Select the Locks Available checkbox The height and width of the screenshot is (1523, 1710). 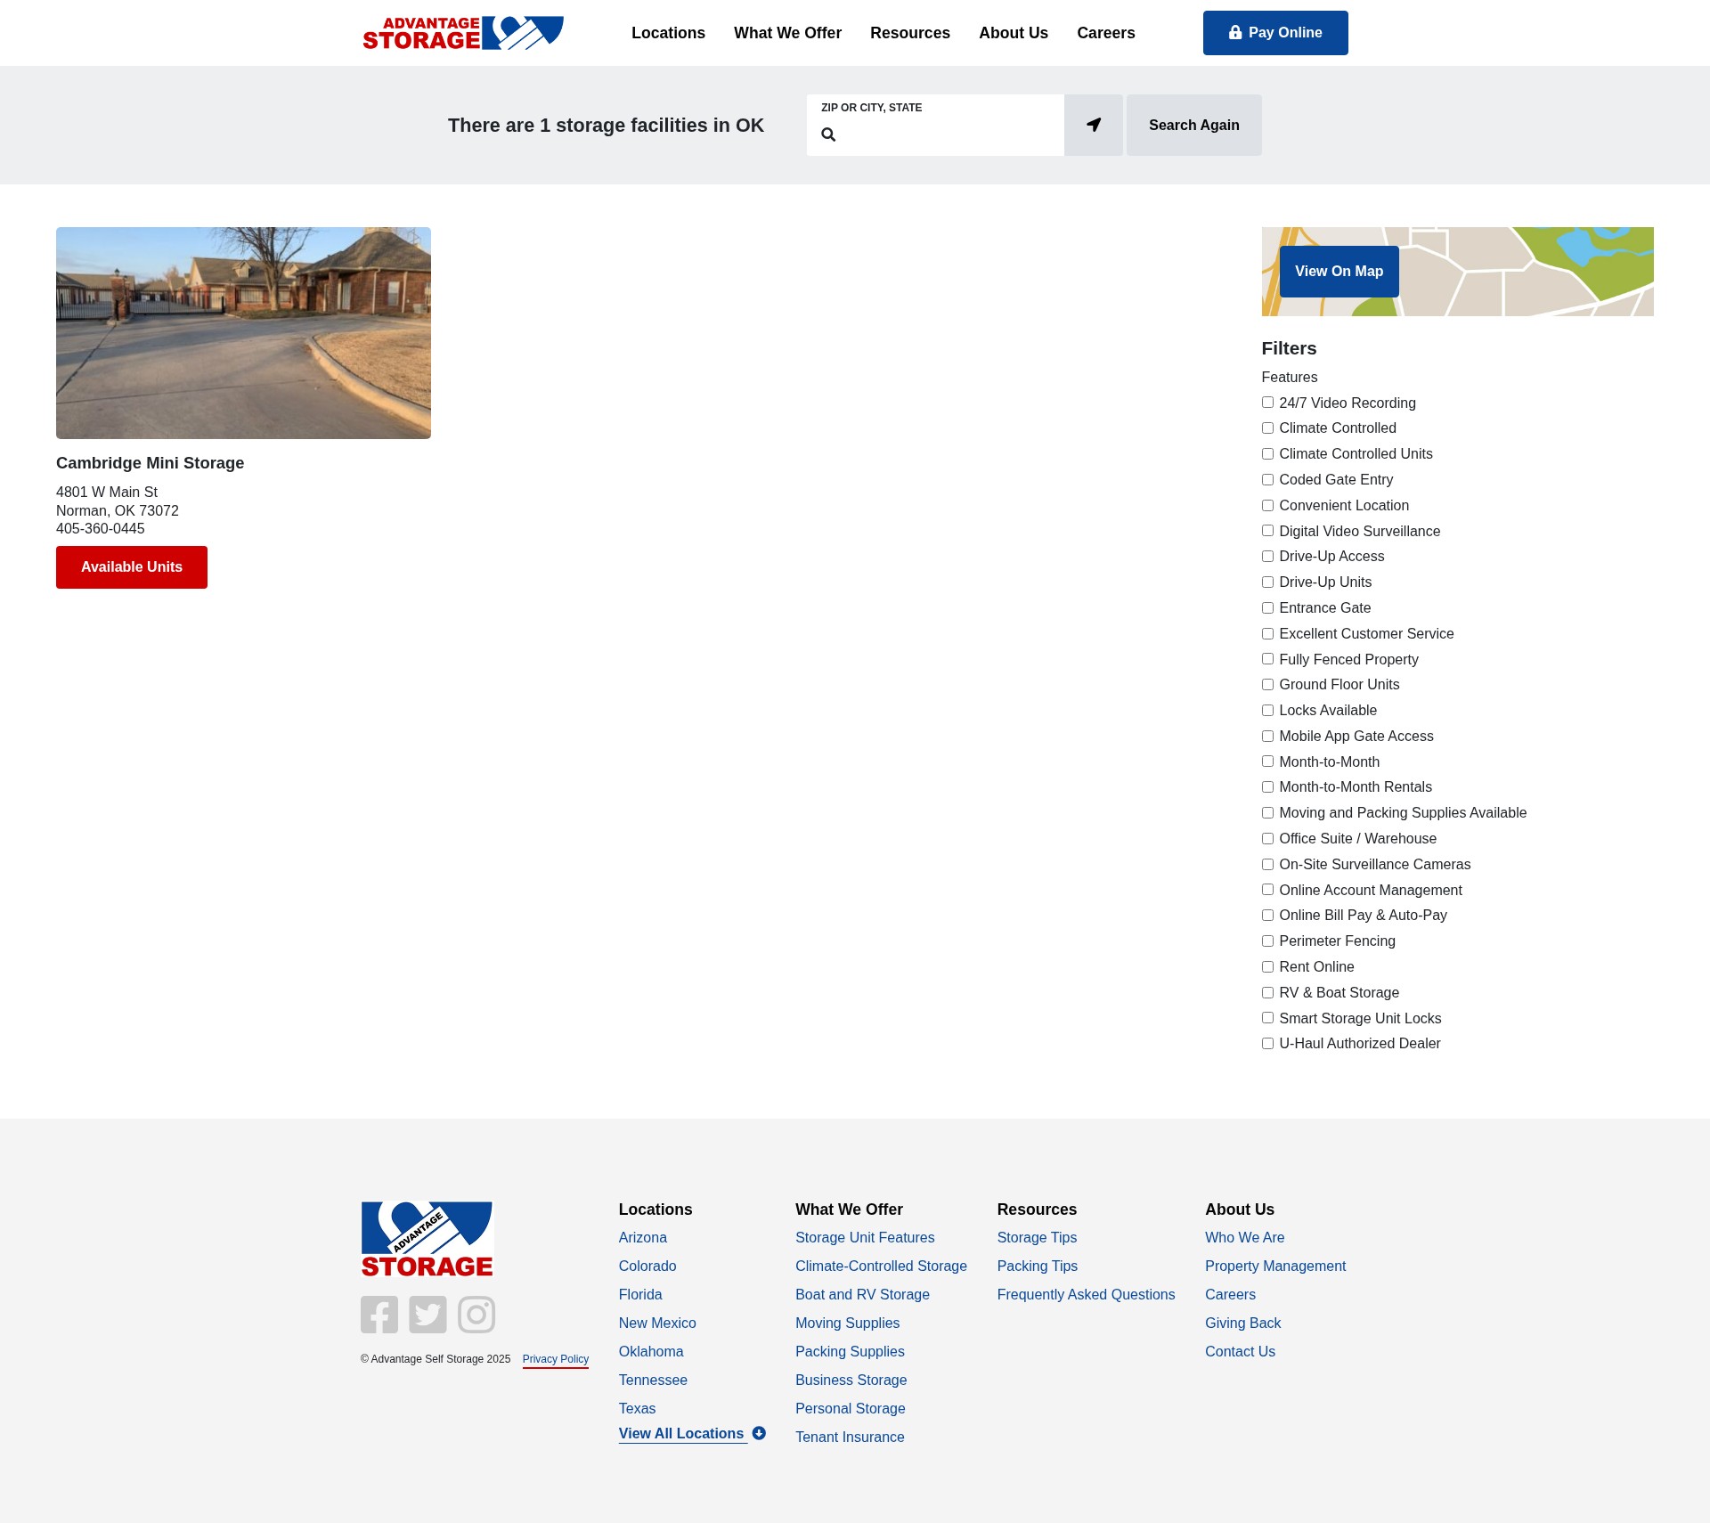point(1267,711)
